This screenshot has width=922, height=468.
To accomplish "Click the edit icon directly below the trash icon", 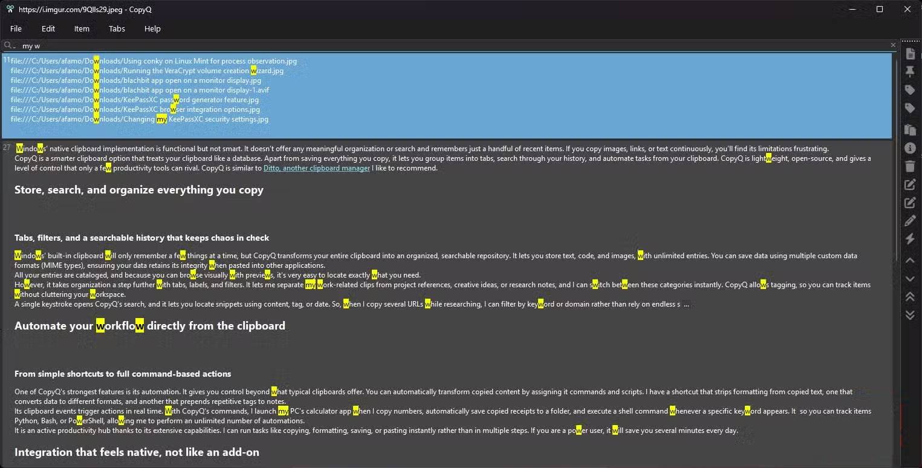I will pyautogui.click(x=910, y=184).
